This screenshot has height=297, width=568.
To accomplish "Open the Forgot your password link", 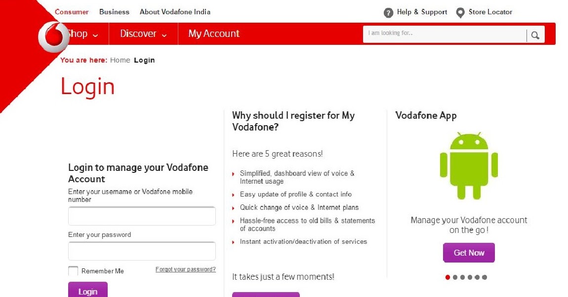I will point(186,269).
